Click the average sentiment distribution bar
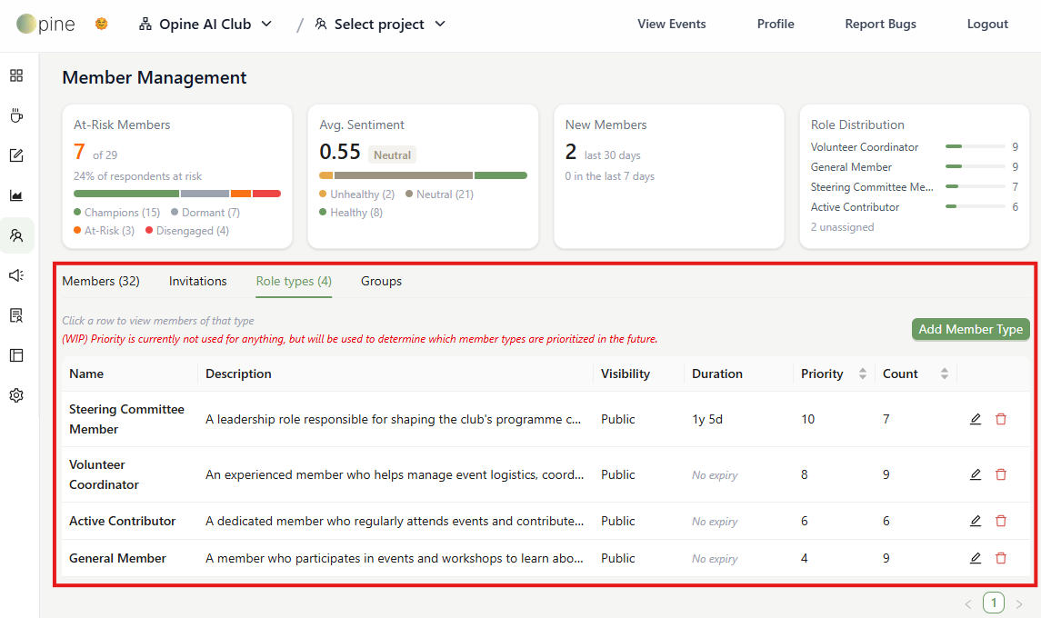Image resolution: width=1041 pixels, height=618 pixels. tap(423, 176)
